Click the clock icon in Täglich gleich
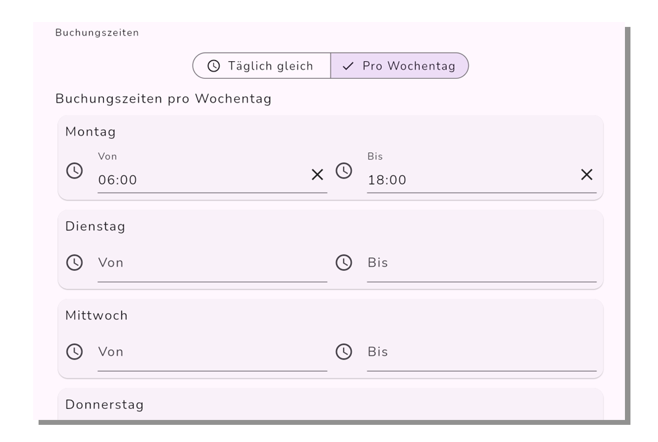The width and height of the screenshot is (658, 442). (214, 66)
